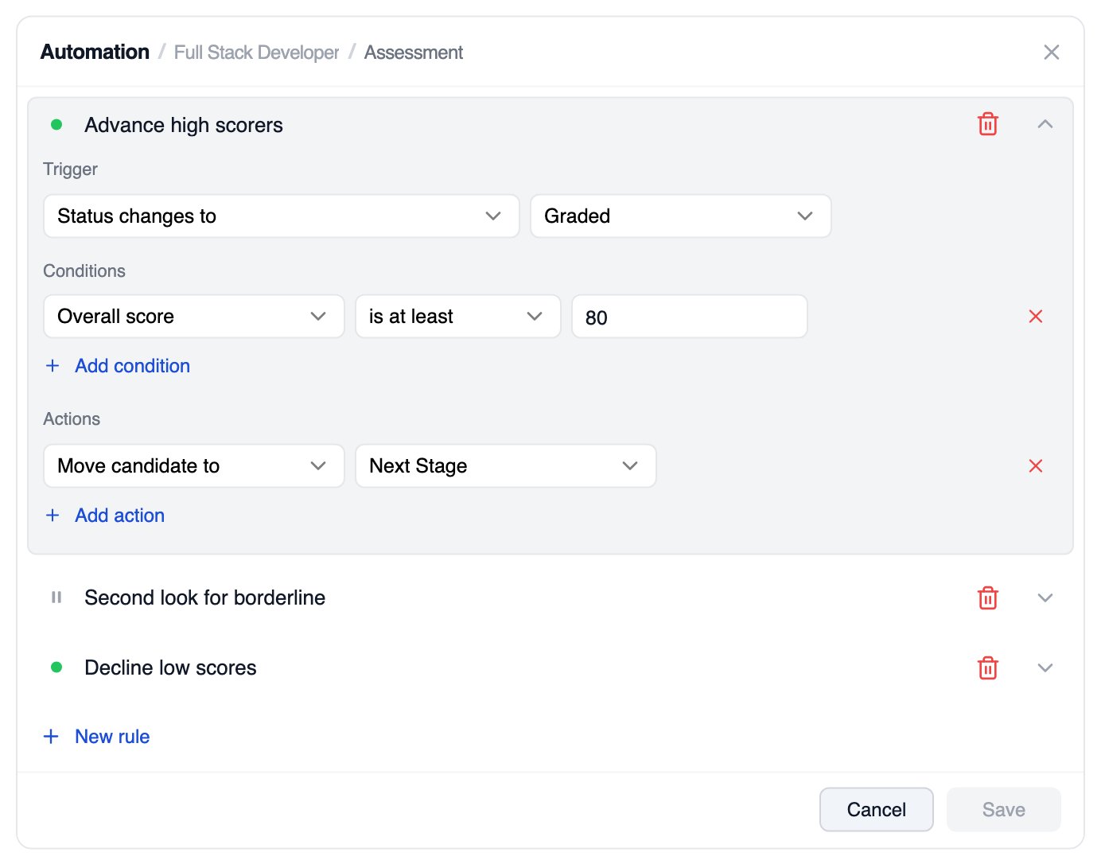Viewport: 1101px width, 864px height.
Task: Open the Graded status dropdown
Action: point(681,216)
